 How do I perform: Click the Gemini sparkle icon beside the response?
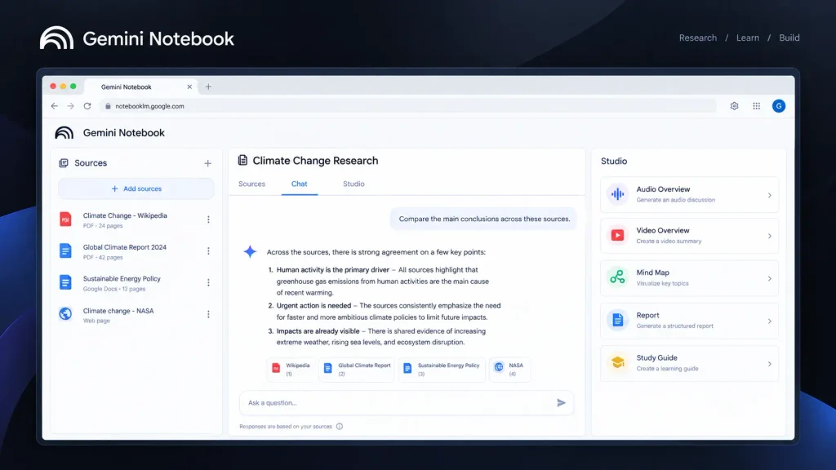tap(250, 251)
